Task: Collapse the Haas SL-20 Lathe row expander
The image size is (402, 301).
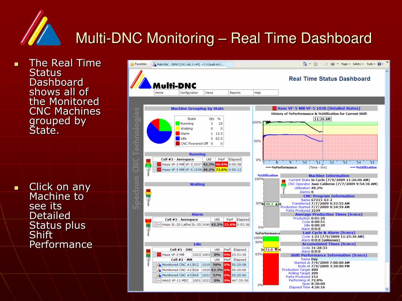Action: tap(155, 225)
